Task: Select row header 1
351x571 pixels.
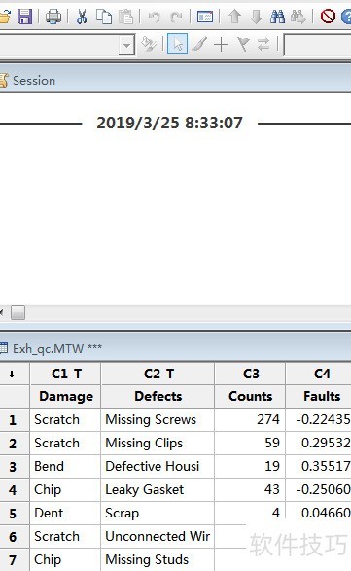Action: [15, 420]
